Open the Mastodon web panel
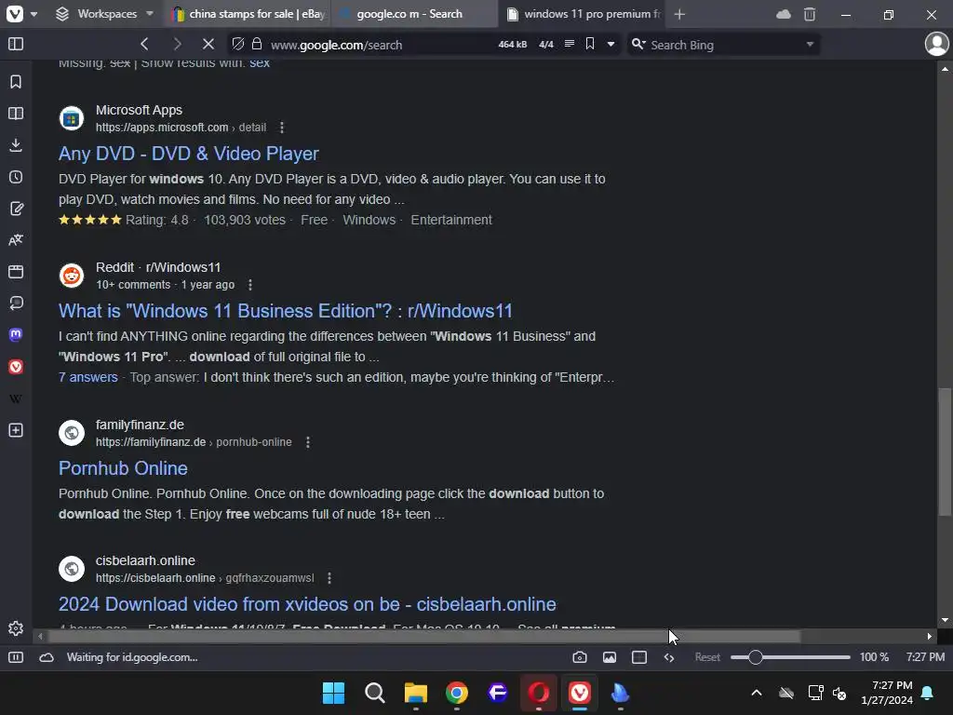The width and height of the screenshot is (953, 715). (x=16, y=334)
